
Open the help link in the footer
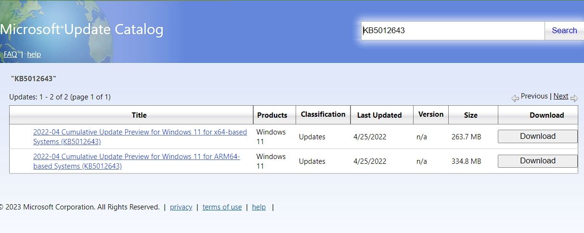(x=259, y=207)
